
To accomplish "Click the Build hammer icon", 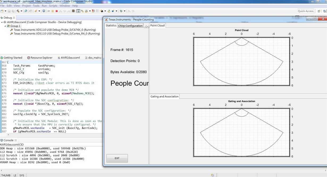I will (18, 11).
